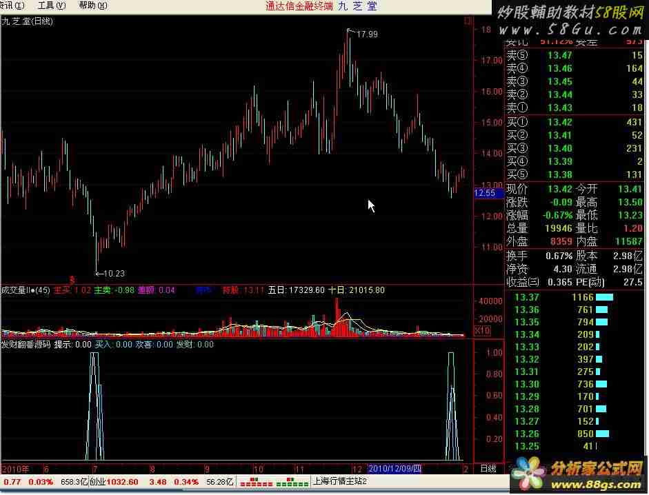Select the 卖② 13.44 order row
649x495 pixels.
(x=575, y=94)
